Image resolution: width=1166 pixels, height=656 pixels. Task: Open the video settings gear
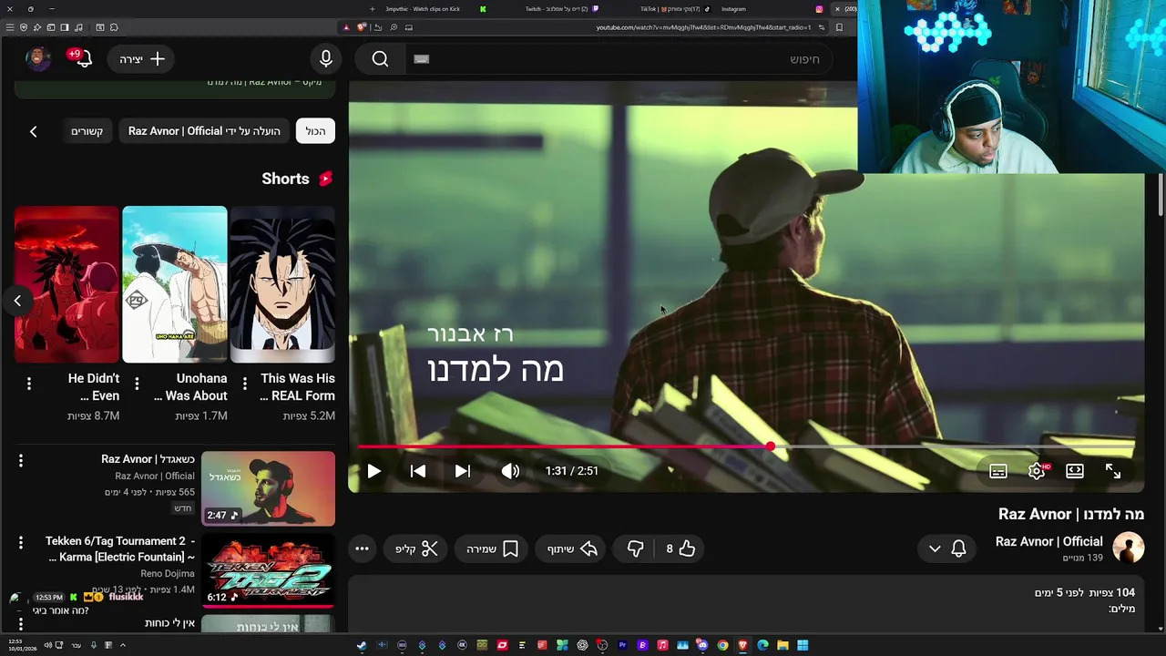point(1037,471)
